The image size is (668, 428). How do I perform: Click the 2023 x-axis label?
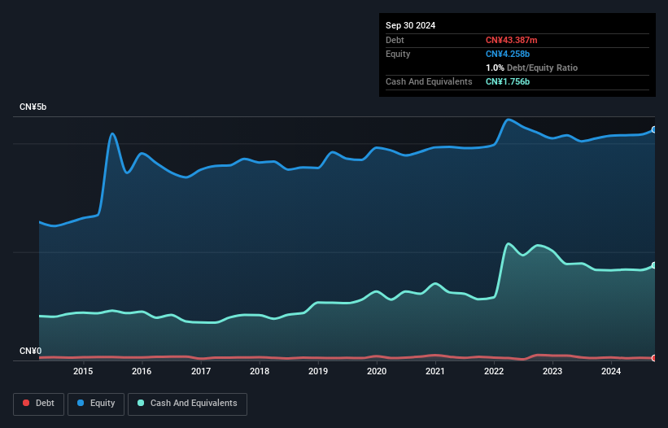click(552, 371)
